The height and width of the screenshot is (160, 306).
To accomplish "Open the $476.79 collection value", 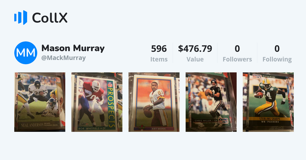I will point(195,49).
